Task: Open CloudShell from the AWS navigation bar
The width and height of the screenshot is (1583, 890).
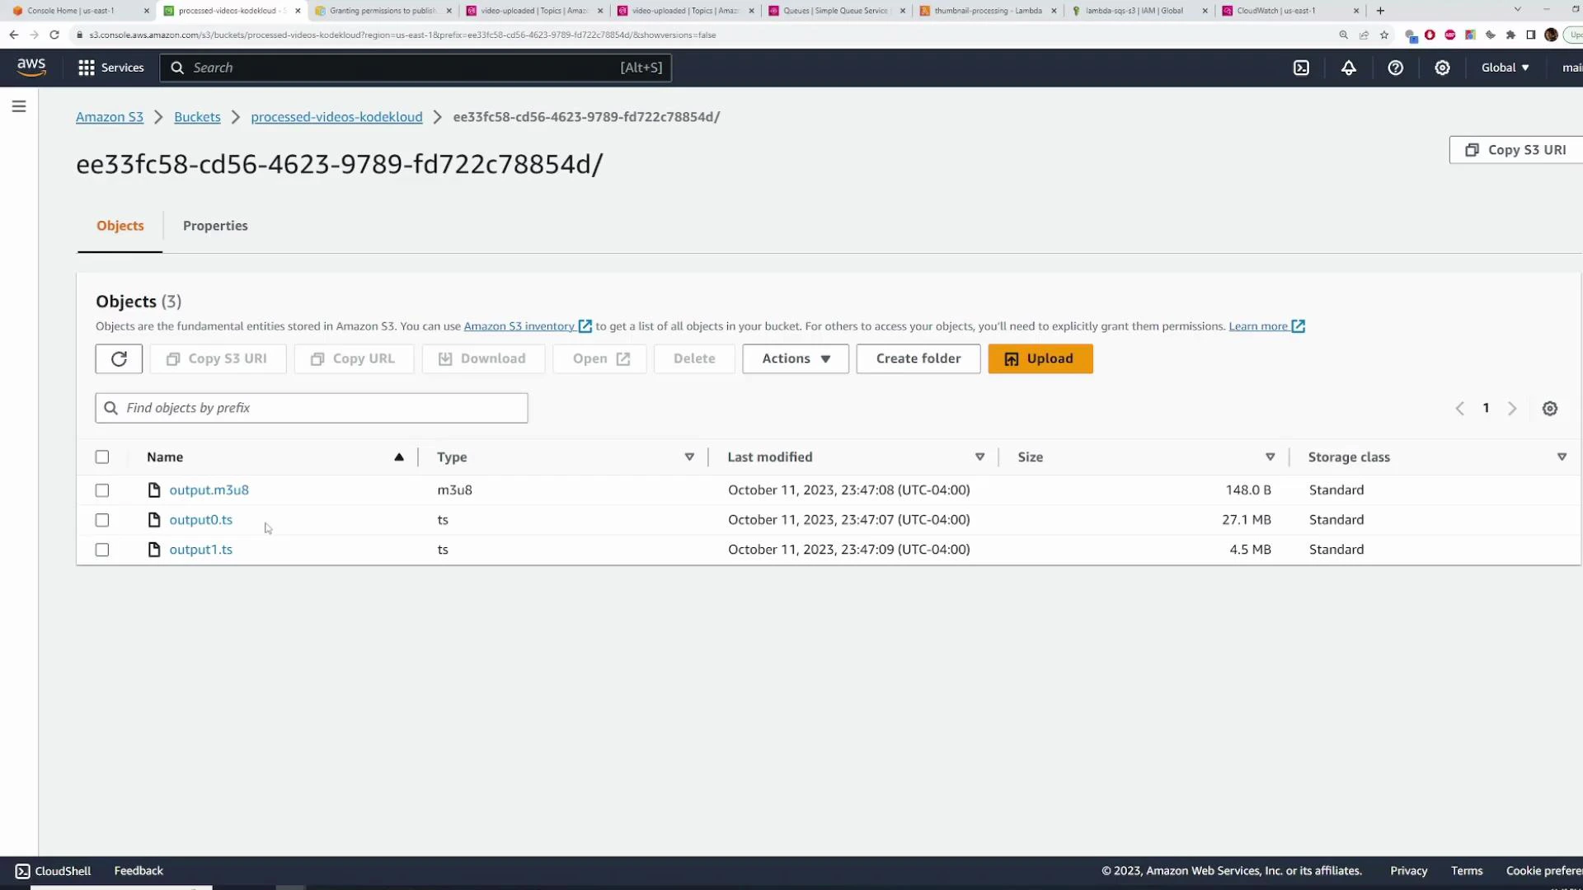Action: [52, 870]
